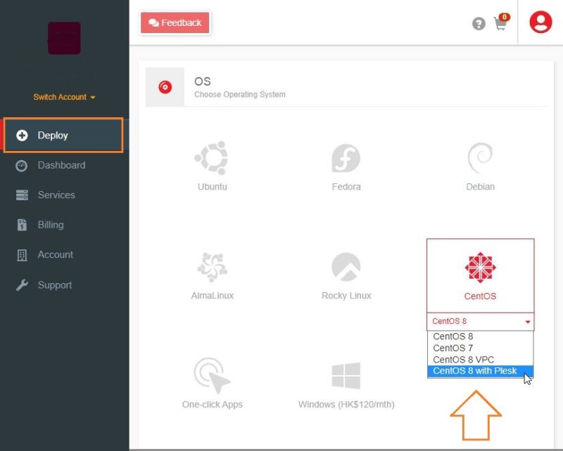563x451 pixels.
Task: Click the OS disc icon in header
Action: point(165,87)
